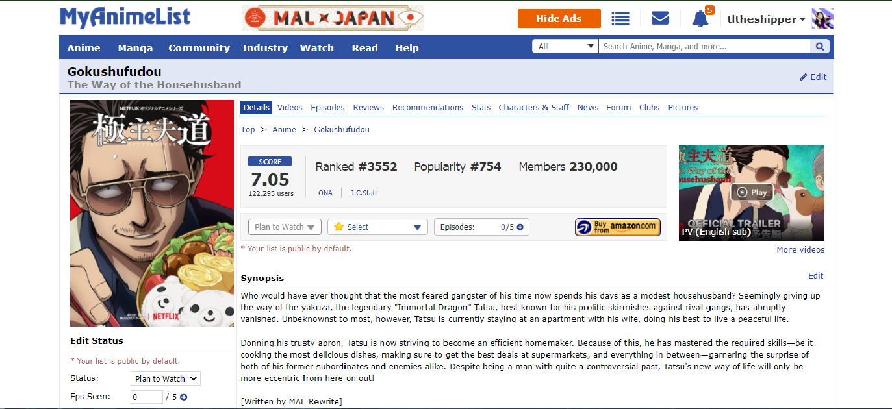Click the Eps Seen input field
Viewport: 892px width, 409px height.
tap(146, 397)
